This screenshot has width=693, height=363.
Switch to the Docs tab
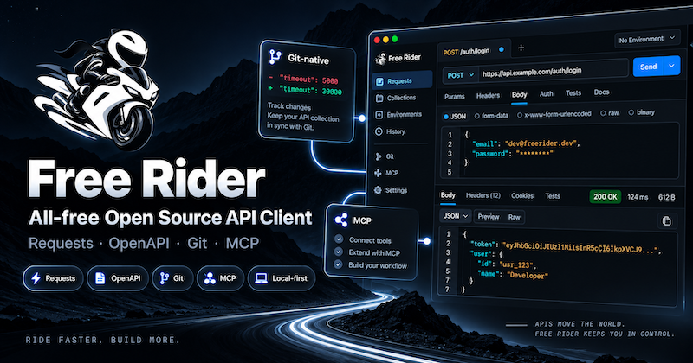pyautogui.click(x=601, y=92)
